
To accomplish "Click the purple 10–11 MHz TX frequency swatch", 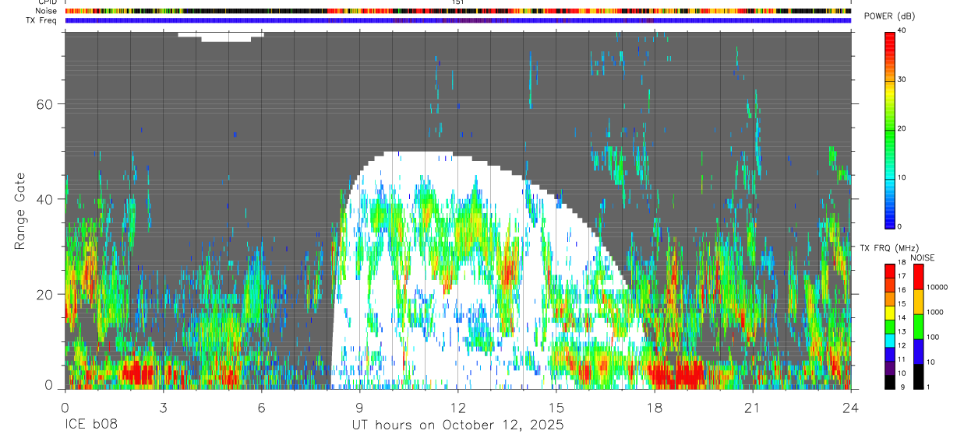I will [x=890, y=367].
